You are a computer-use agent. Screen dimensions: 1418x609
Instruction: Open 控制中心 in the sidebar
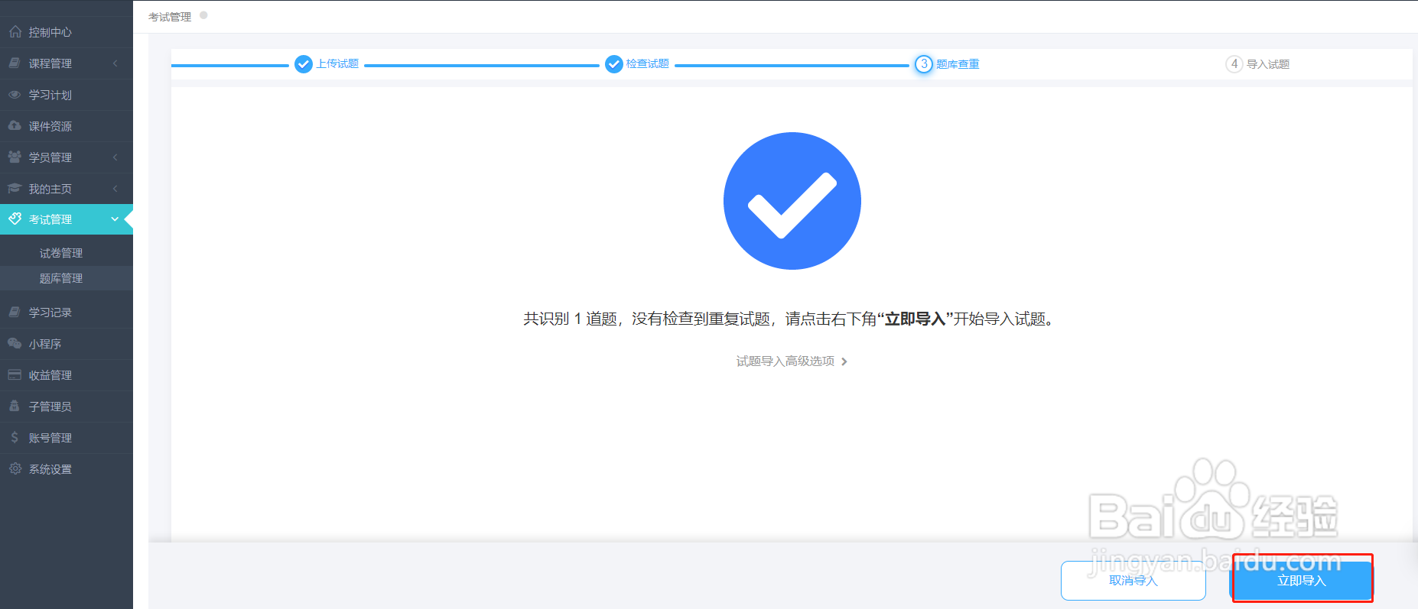click(67, 32)
